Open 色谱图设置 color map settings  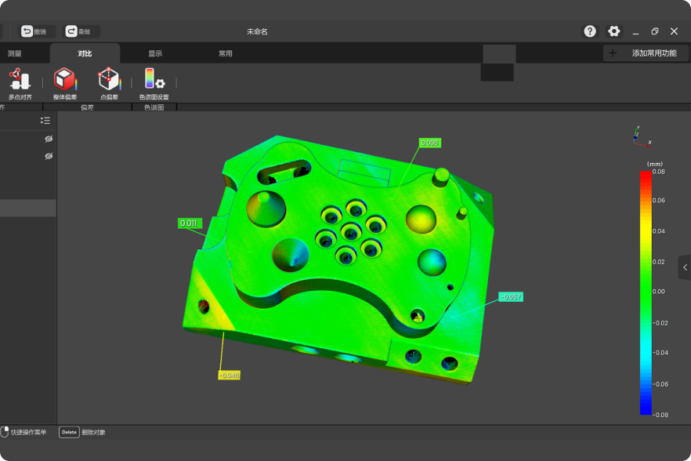pos(154,83)
